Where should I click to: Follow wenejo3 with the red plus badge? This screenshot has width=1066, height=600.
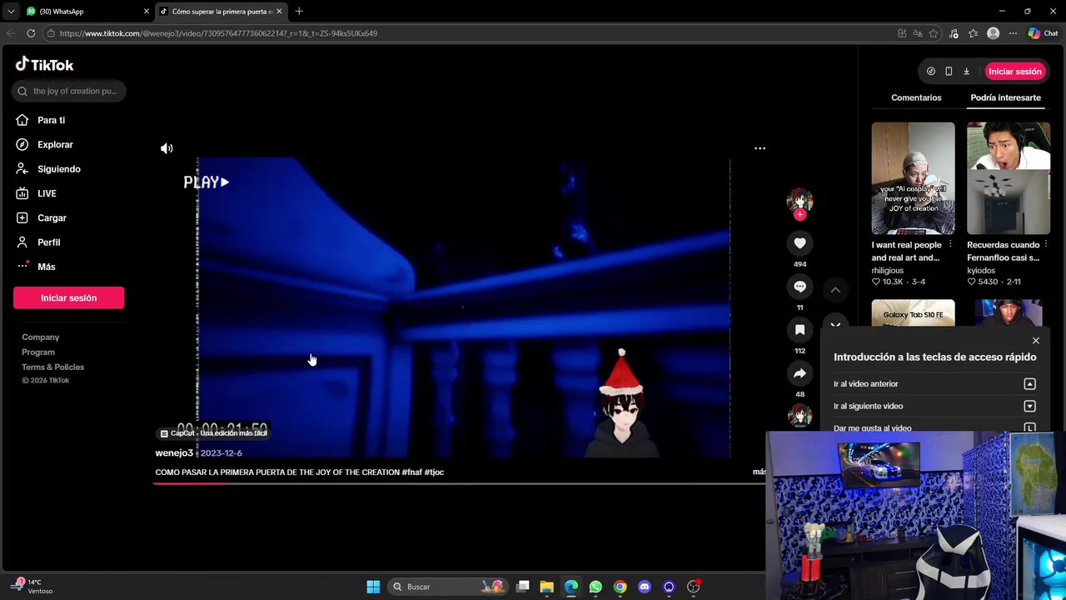(799, 215)
